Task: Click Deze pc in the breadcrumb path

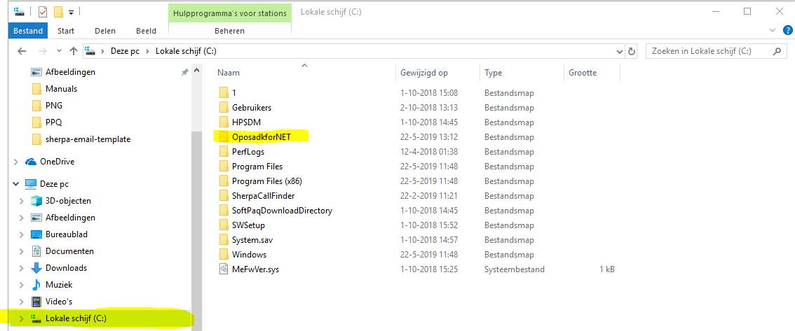Action: pos(125,51)
